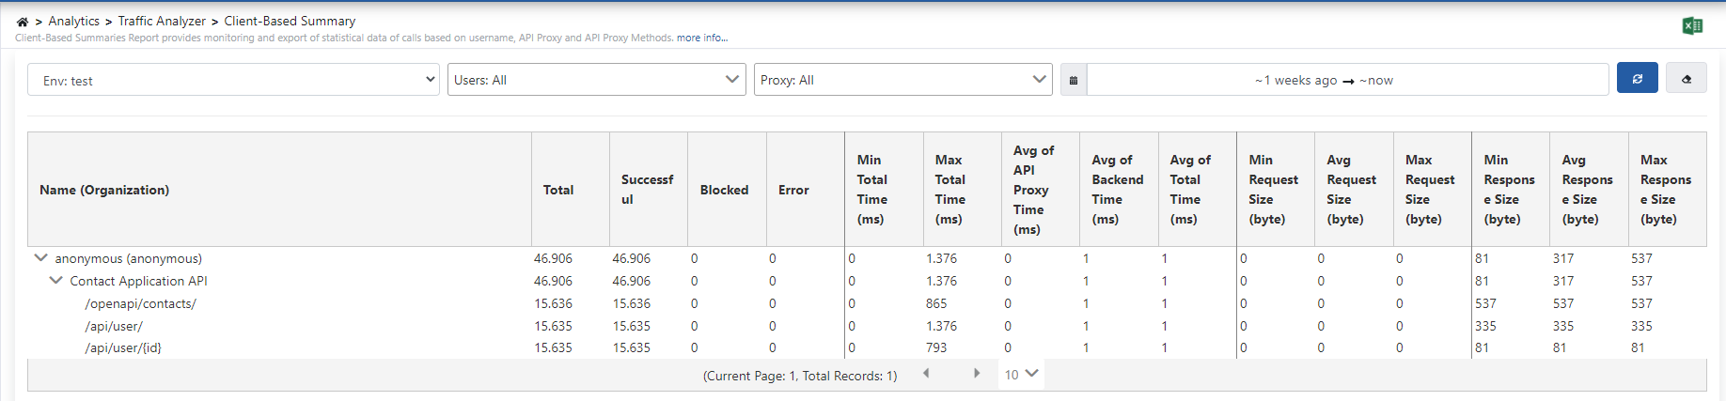The width and height of the screenshot is (1726, 401).
Task: Go to the previous page arrow
Action: [x=926, y=374]
